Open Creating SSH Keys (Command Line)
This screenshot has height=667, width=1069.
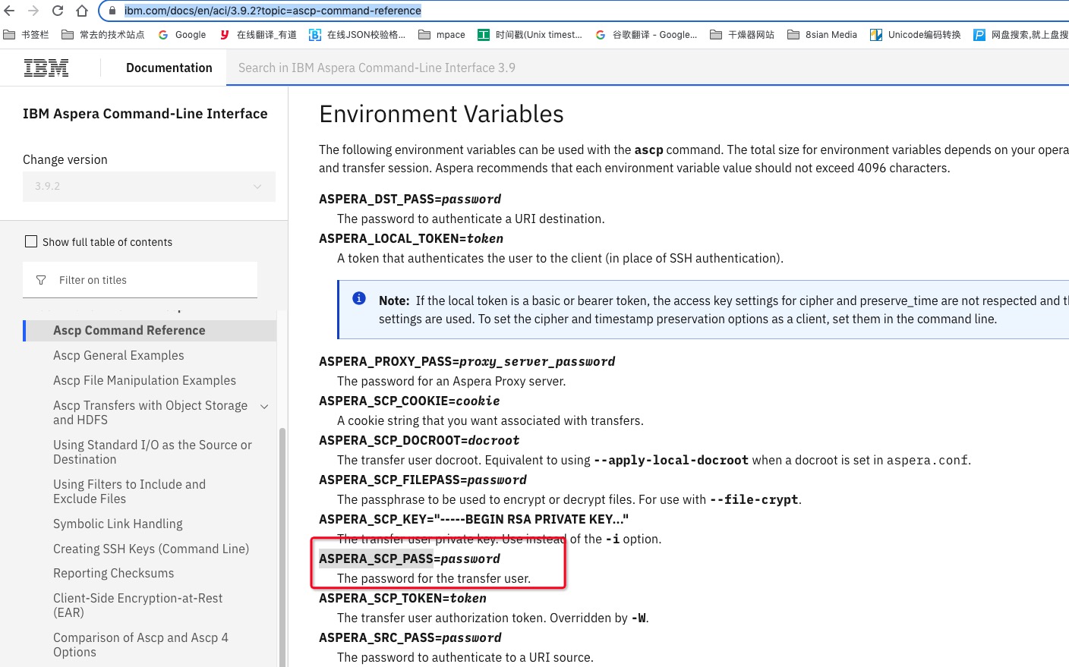click(151, 549)
